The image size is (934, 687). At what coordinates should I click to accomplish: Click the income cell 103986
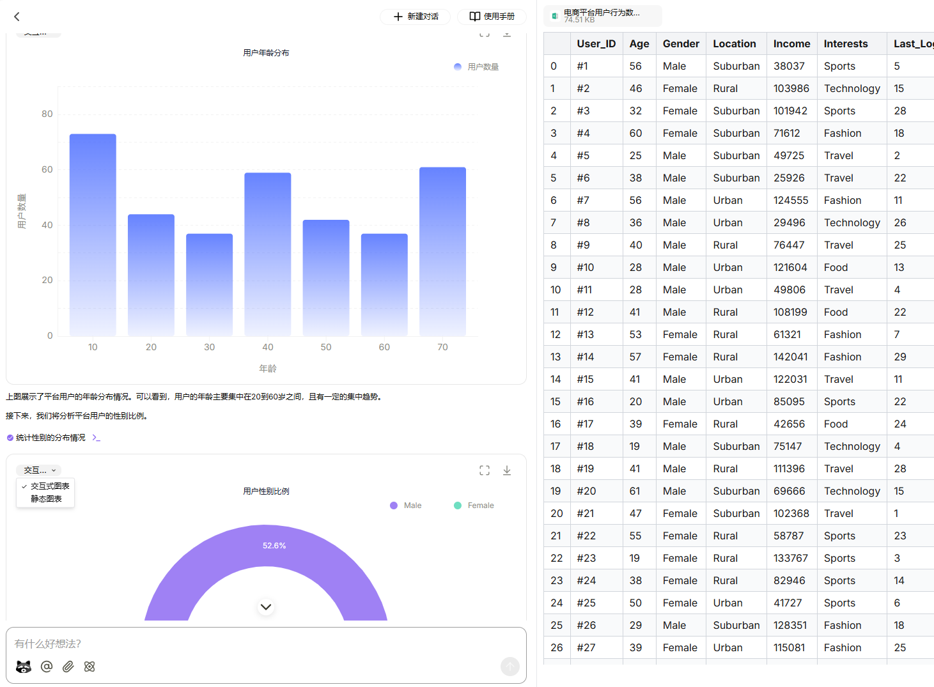[x=791, y=89]
